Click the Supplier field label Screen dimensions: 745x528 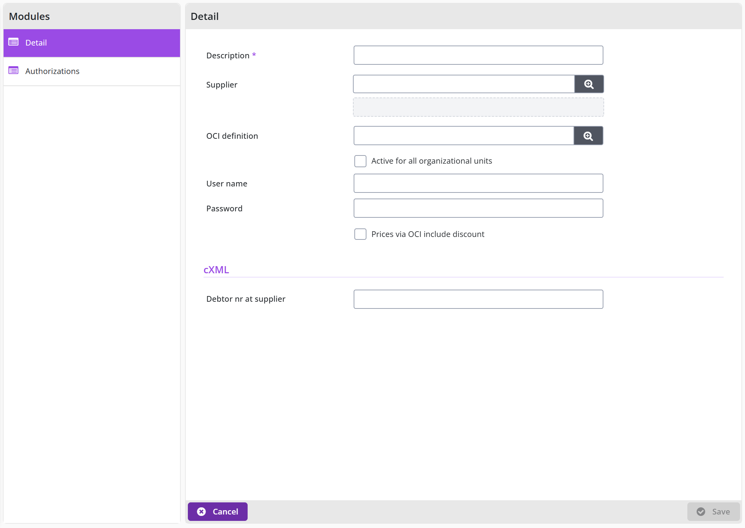[x=222, y=85]
